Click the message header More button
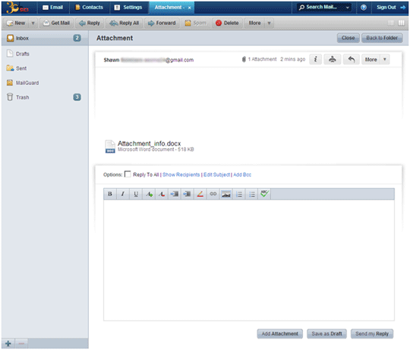The width and height of the screenshot is (410, 350). point(371,59)
